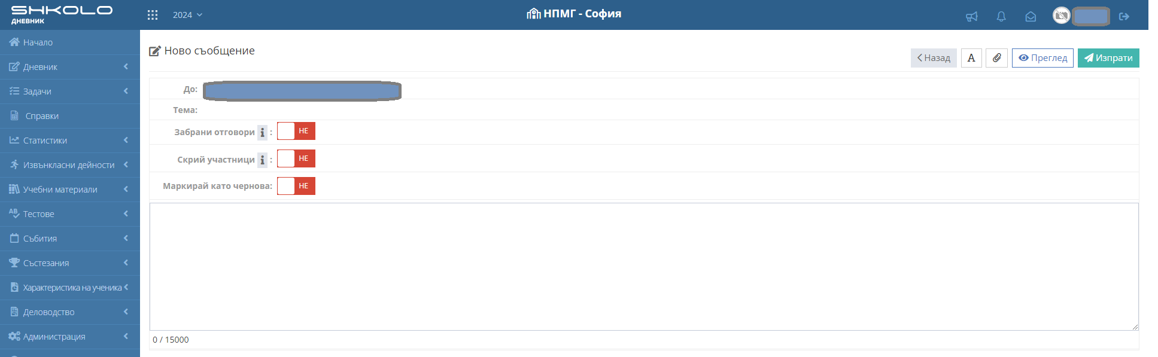Click the info icon next to Забрани отговори

coord(262,132)
